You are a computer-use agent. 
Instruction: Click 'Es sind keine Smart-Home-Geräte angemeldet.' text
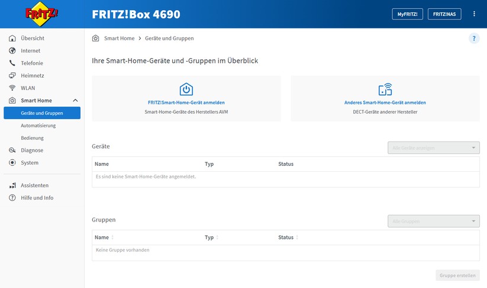coord(146,177)
